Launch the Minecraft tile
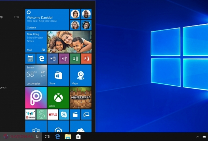 81,98
